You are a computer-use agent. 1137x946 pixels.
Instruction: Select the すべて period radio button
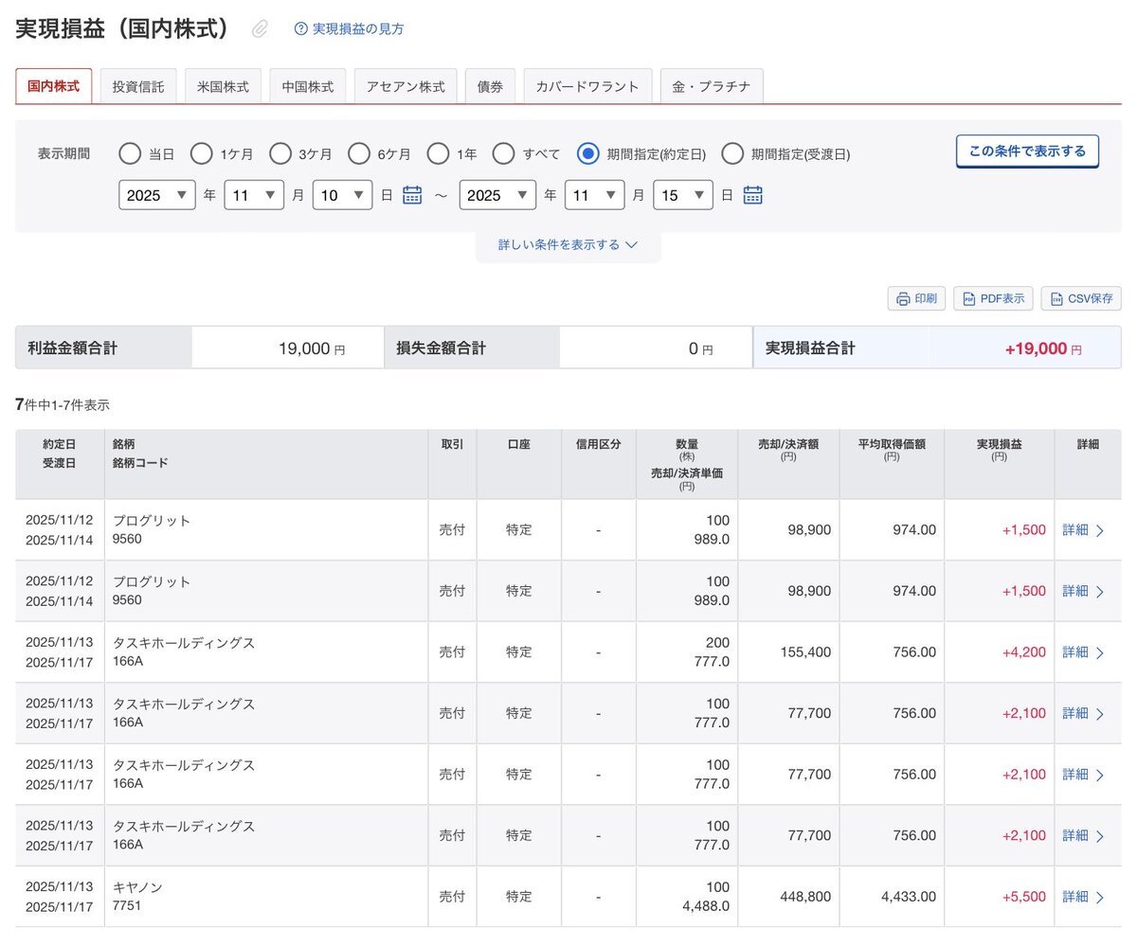pyautogui.click(x=504, y=153)
